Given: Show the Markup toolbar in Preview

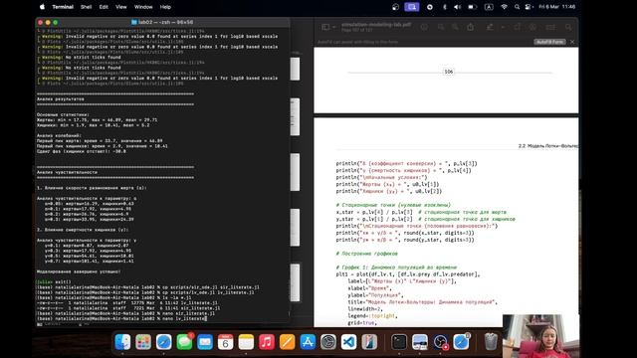Looking at the screenshot, I should coord(532,27).
